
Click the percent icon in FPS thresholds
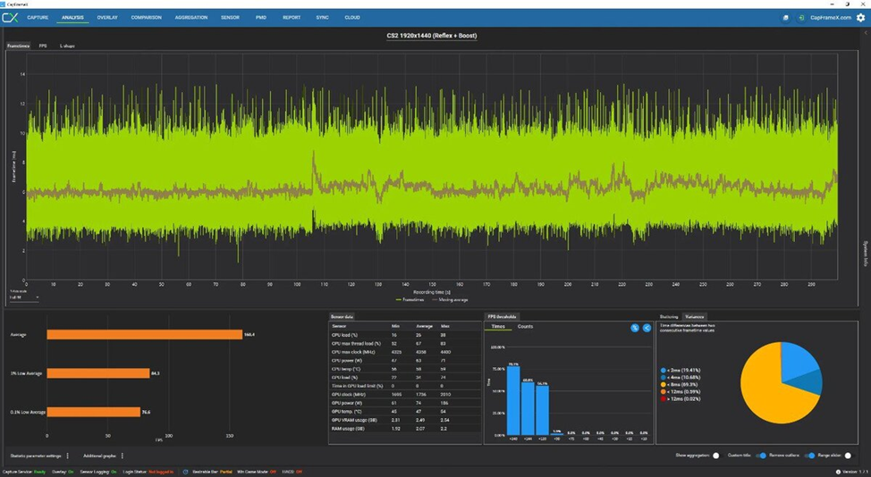[635, 328]
